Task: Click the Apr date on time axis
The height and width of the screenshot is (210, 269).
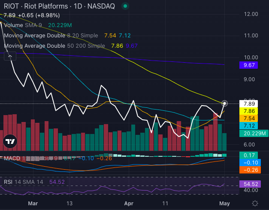Action: pos(129,204)
